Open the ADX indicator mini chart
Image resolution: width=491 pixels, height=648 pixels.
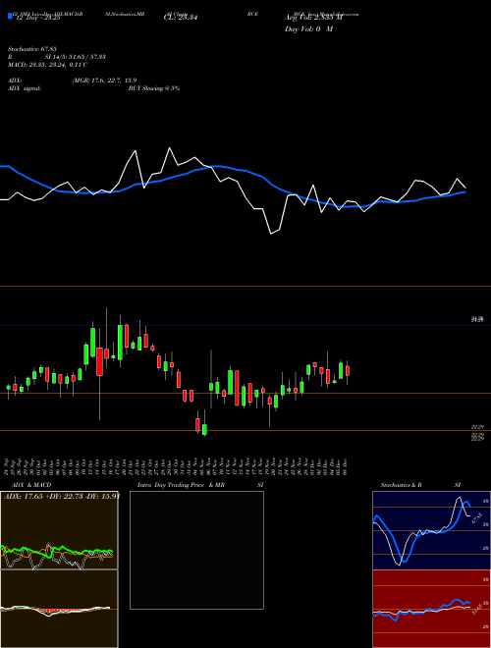tap(59, 530)
